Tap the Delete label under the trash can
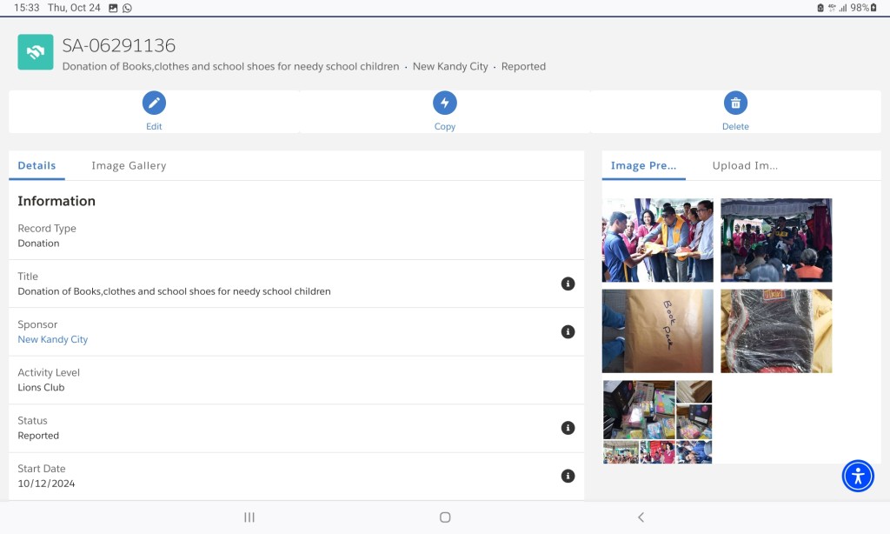890x534 pixels. click(x=735, y=126)
